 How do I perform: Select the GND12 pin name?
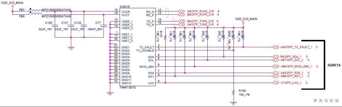[x=126, y=83]
